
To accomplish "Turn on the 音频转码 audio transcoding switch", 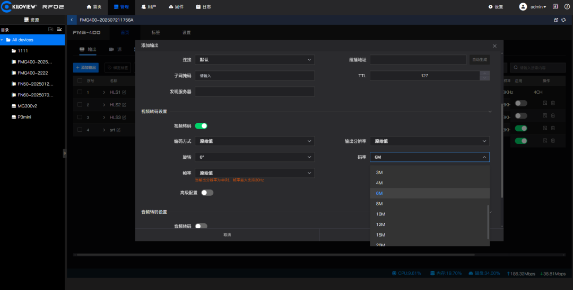I will pos(201,226).
